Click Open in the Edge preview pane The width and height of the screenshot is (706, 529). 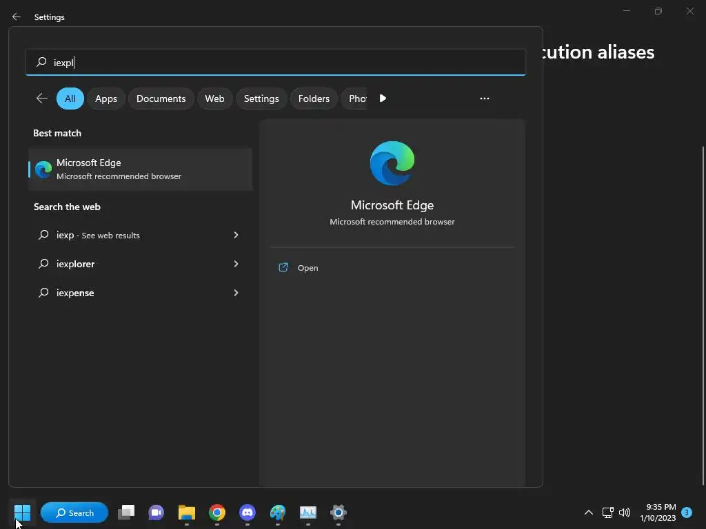[308, 268]
